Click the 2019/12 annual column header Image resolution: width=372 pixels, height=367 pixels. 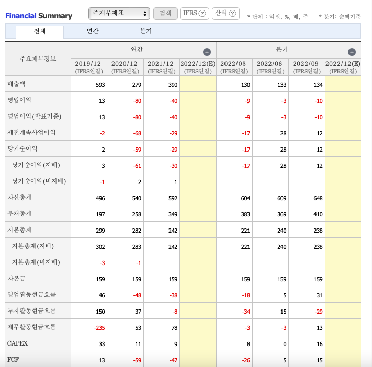[89, 67]
